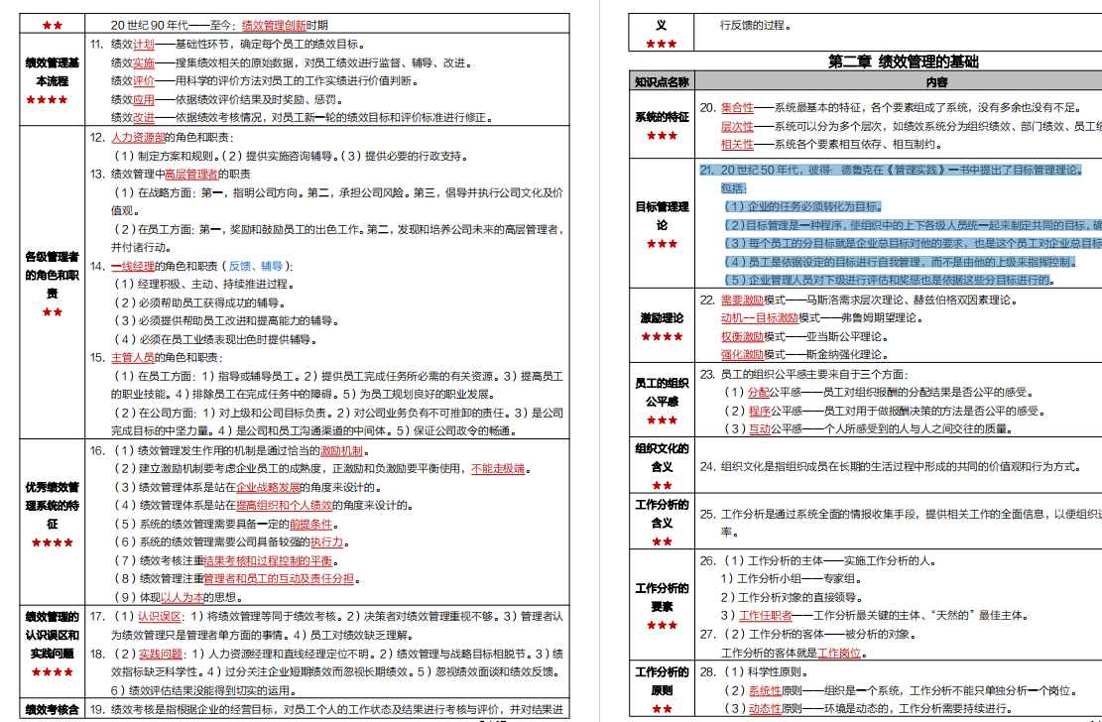Click the table header 内容
The width and height of the screenshot is (1102, 722).
[x=936, y=82]
